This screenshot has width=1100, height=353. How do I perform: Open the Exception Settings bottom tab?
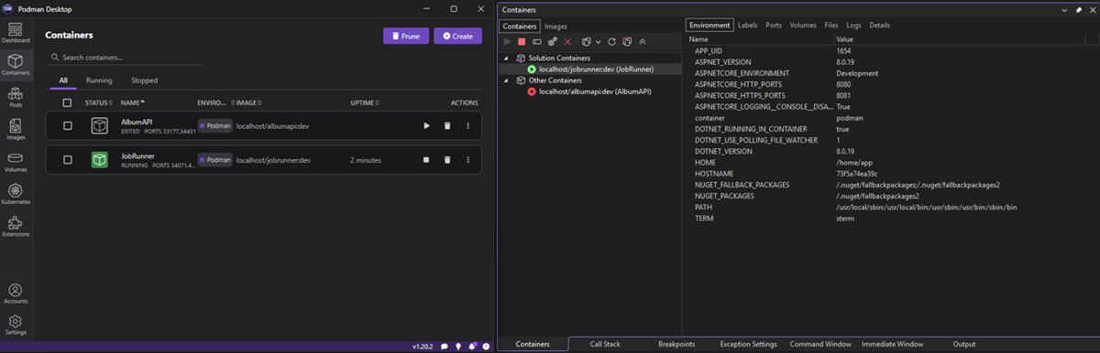click(749, 344)
